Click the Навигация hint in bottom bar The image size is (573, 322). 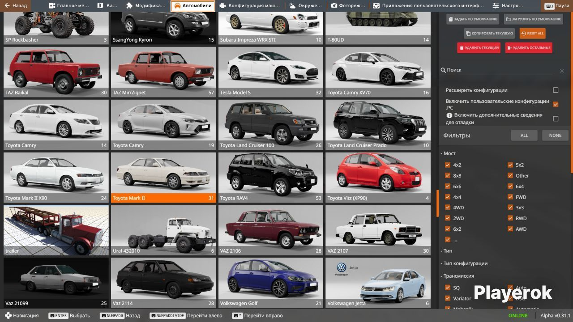tap(22, 316)
